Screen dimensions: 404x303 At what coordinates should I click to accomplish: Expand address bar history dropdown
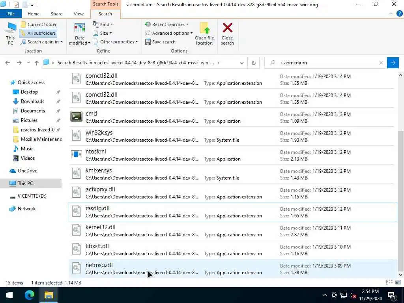tap(242, 63)
